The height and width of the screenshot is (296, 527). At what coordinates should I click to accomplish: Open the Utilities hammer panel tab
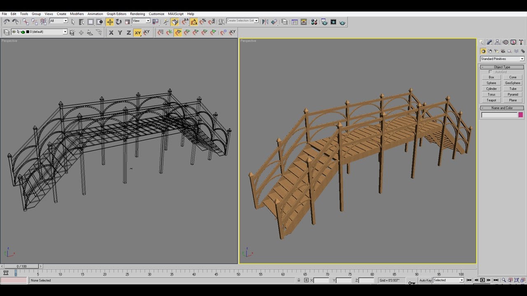tap(521, 42)
